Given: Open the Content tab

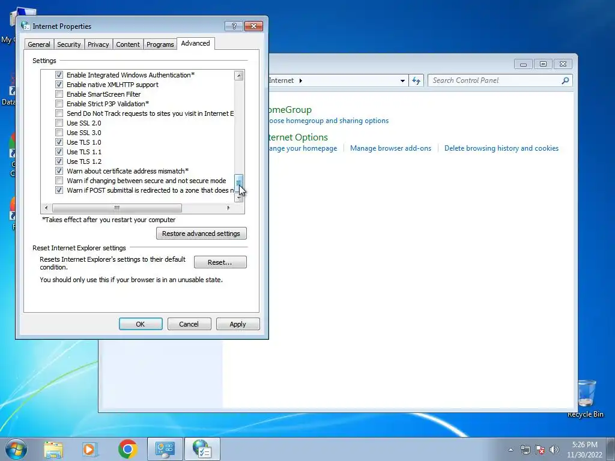Looking at the screenshot, I should pyautogui.click(x=128, y=44).
